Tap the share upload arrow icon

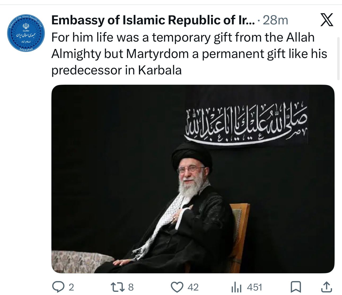(x=327, y=287)
